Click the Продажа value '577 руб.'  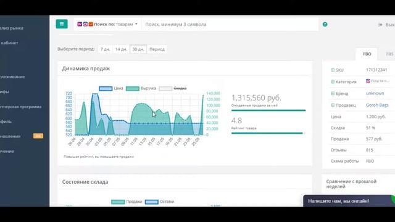point(374,139)
